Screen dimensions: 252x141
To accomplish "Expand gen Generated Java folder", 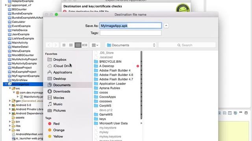I will click(x=10, y=101).
